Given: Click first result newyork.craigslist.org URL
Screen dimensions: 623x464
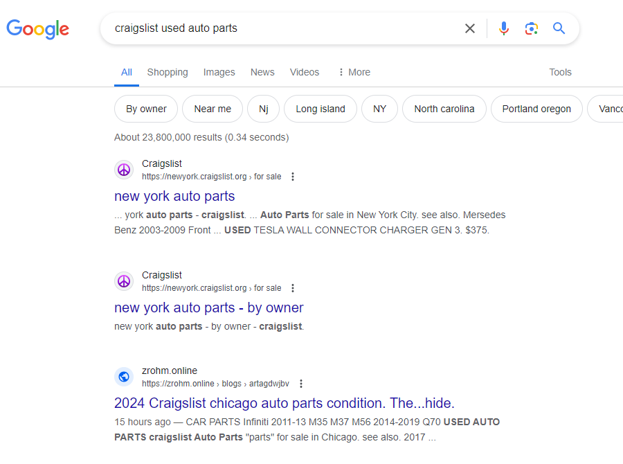Looking at the screenshot, I should tap(211, 177).
